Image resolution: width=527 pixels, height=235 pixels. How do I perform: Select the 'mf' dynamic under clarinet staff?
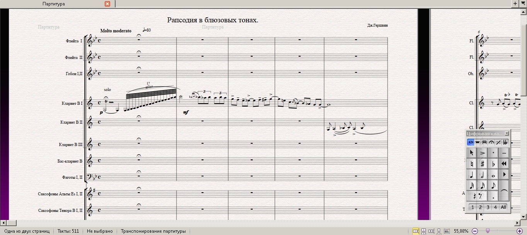[186, 112]
